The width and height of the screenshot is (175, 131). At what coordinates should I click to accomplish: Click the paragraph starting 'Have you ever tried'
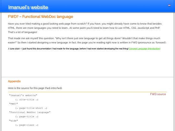point(85,28)
